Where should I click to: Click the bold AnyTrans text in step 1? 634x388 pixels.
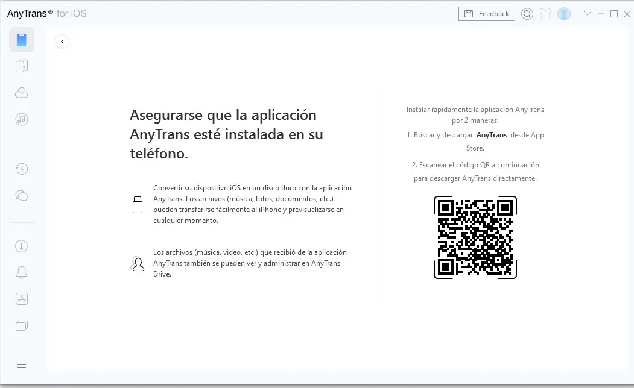coord(491,135)
